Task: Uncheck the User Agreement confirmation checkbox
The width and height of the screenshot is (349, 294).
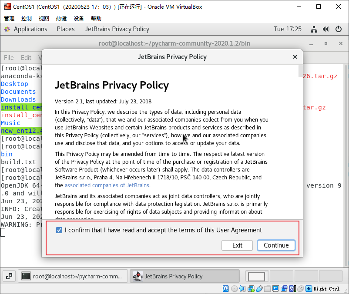Action: click(59, 230)
